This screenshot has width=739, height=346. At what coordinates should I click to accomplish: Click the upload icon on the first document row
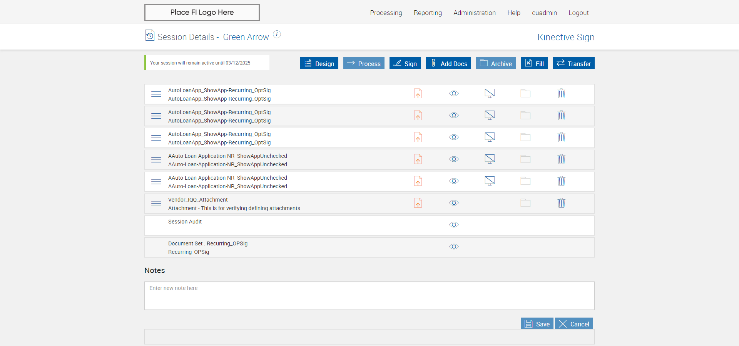(x=418, y=94)
